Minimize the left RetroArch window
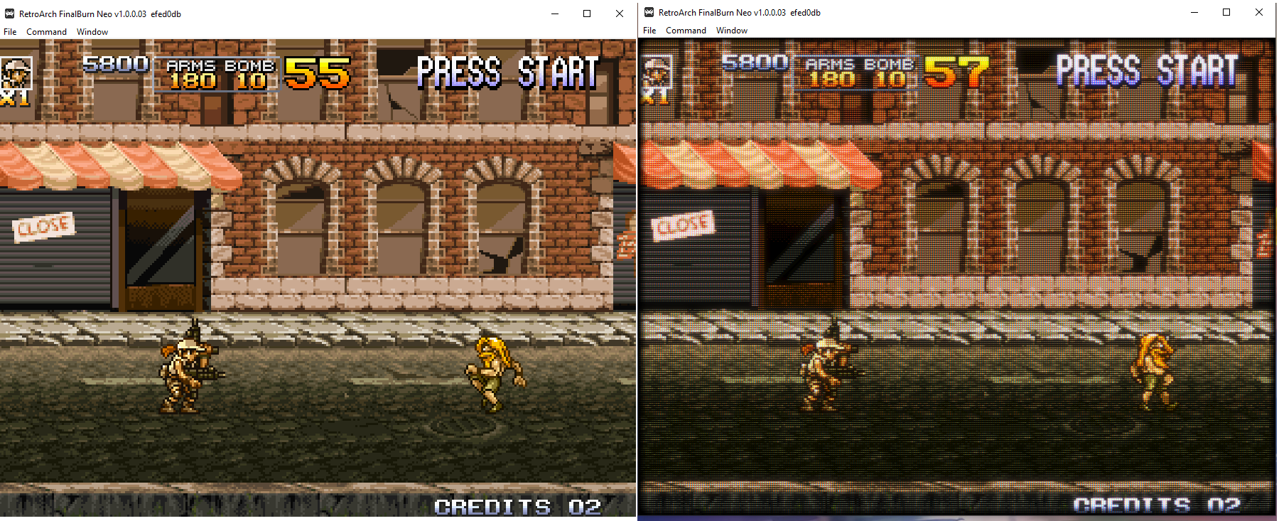 coord(555,14)
